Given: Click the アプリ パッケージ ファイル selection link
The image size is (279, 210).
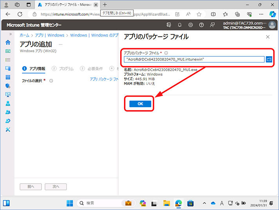Looking at the screenshot, I should click(104, 79).
